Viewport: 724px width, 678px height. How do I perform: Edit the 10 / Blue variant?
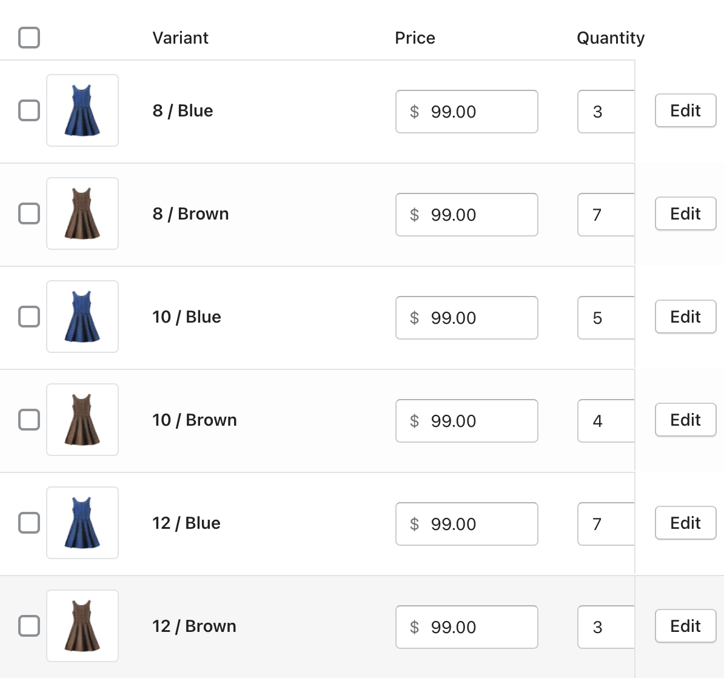685,317
